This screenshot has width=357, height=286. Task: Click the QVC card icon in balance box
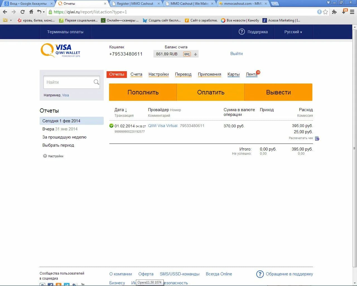click(x=187, y=54)
